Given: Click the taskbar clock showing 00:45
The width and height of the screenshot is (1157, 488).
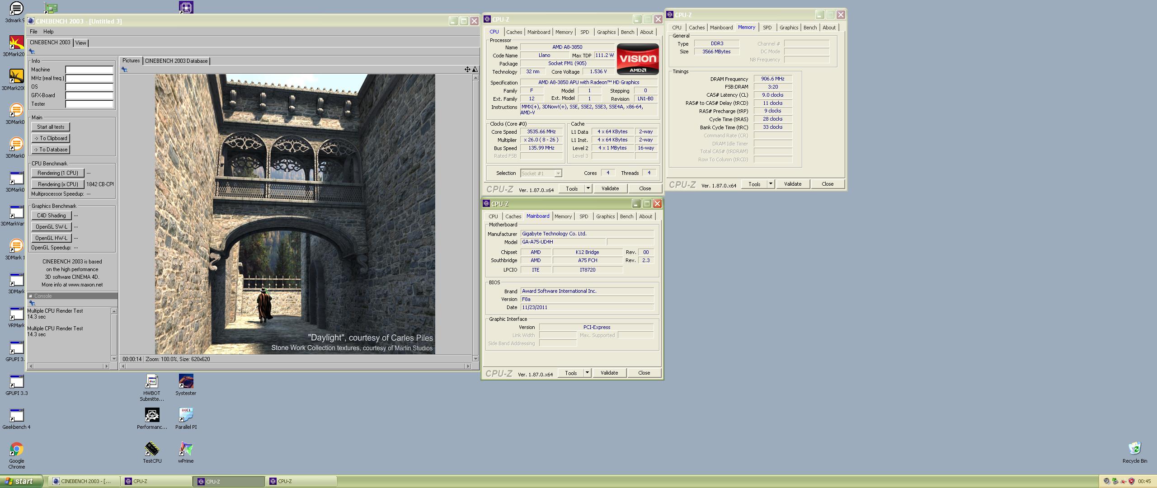Looking at the screenshot, I should point(1144,481).
